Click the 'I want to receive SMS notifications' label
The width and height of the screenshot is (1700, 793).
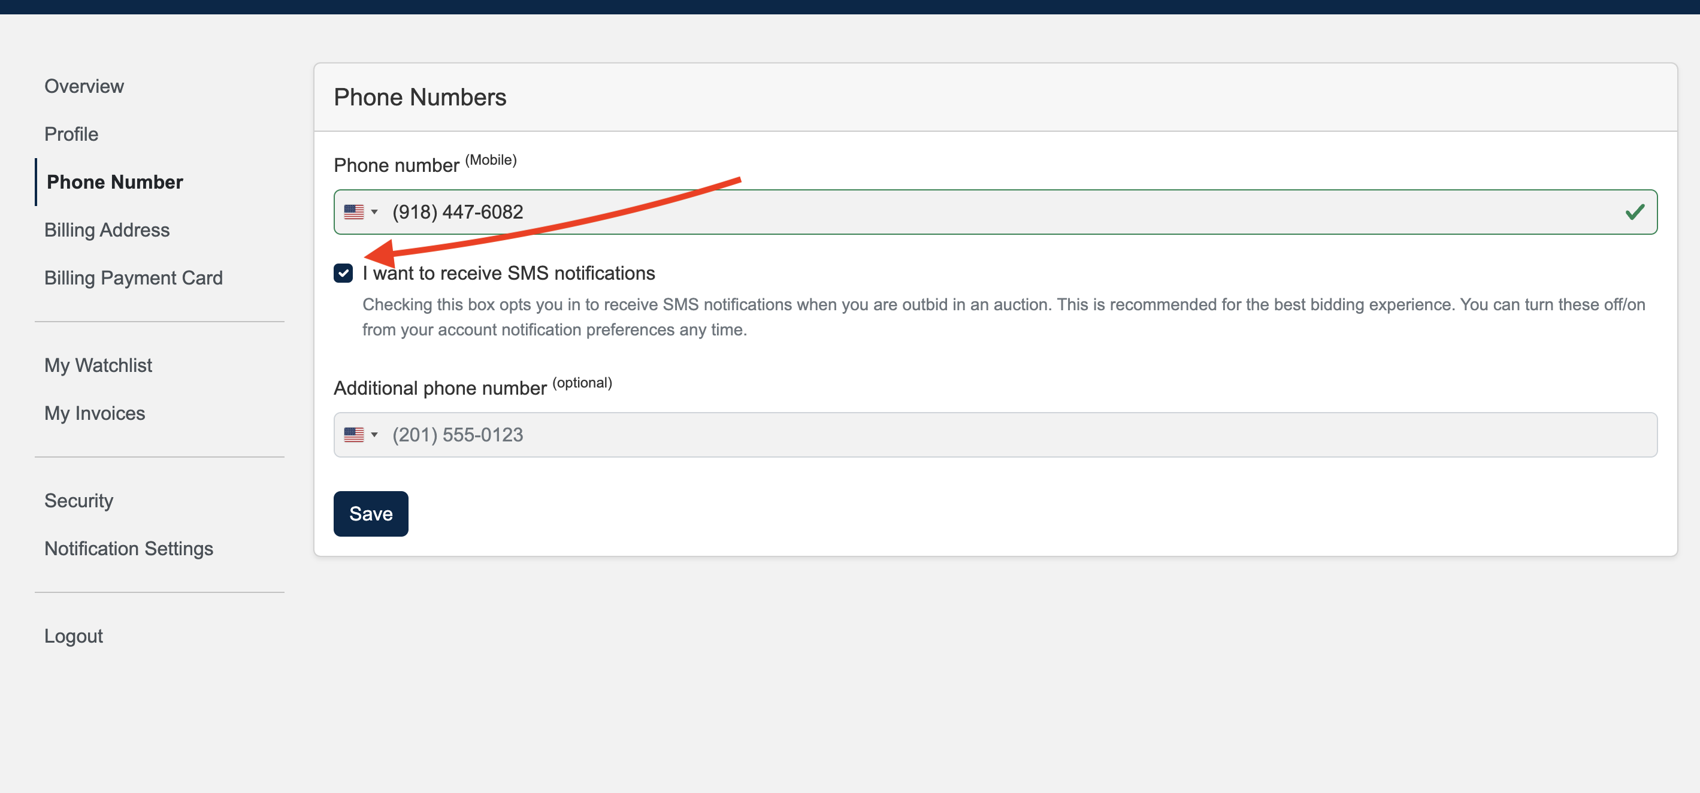click(509, 273)
